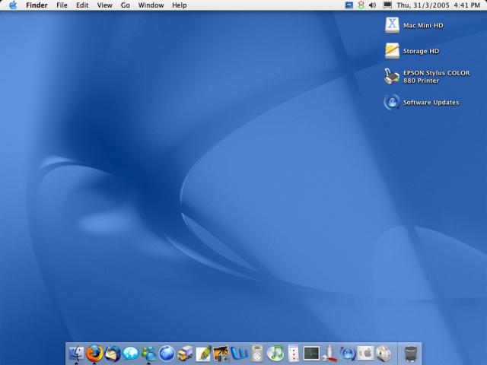Launch MSN Messenger from the dock
The width and height of the screenshot is (487, 365).
tap(149, 354)
